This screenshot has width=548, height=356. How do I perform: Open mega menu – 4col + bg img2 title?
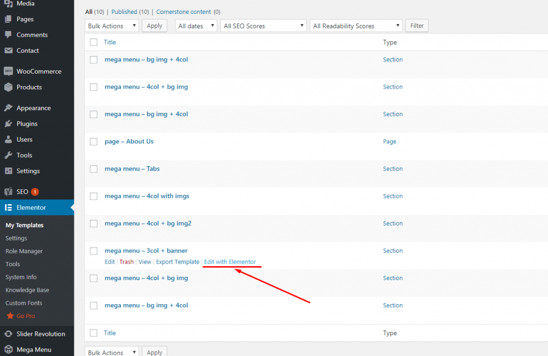pyautogui.click(x=148, y=223)
